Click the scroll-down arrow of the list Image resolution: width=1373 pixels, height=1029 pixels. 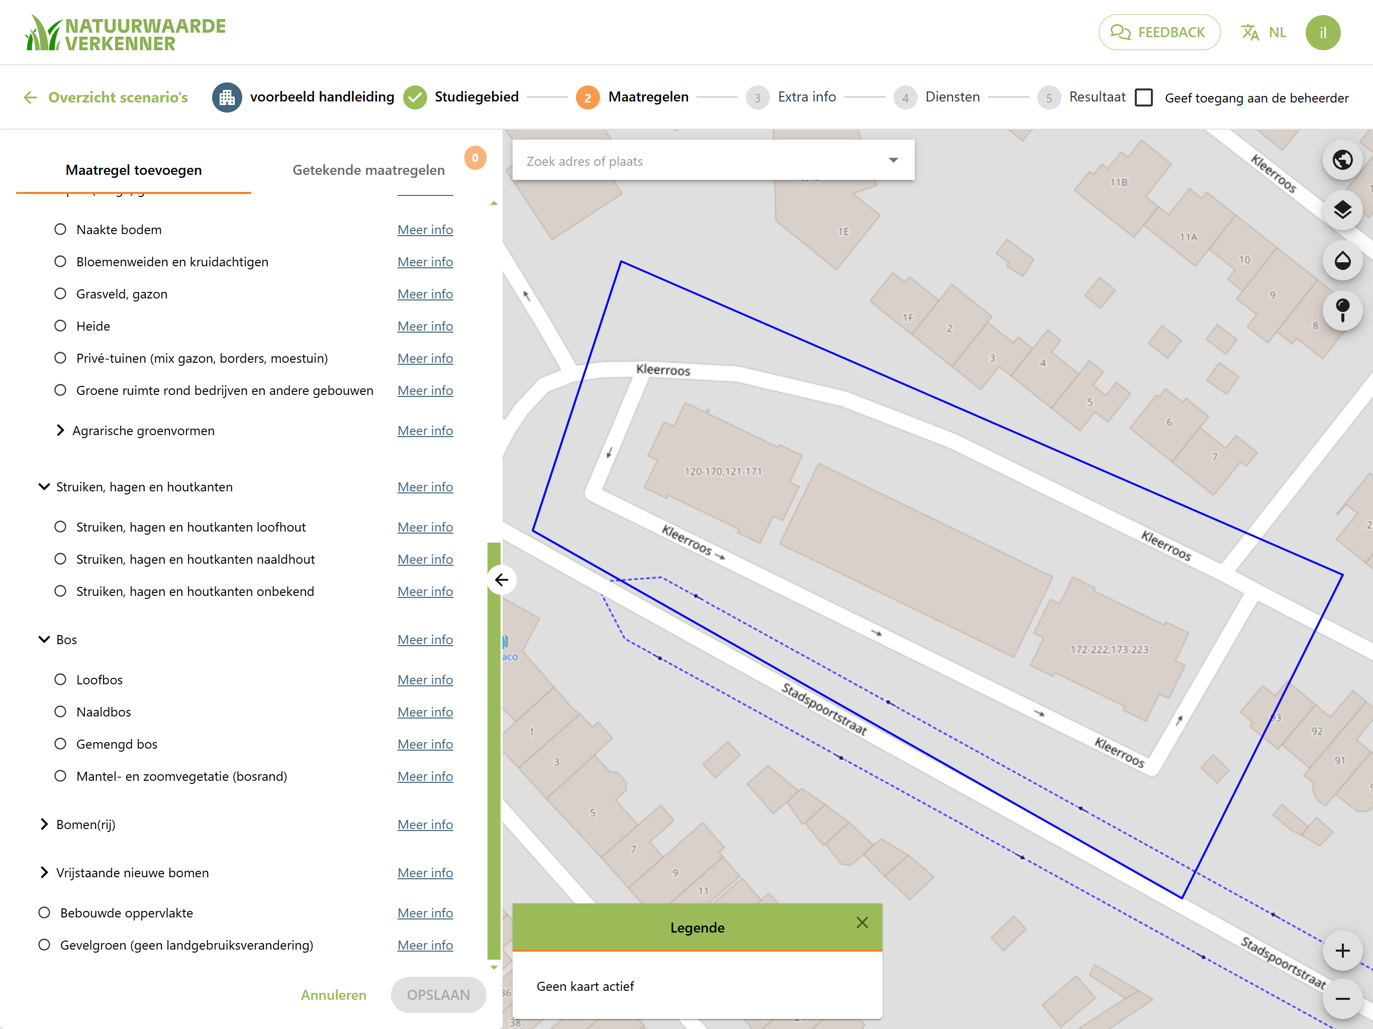point(494,967)
